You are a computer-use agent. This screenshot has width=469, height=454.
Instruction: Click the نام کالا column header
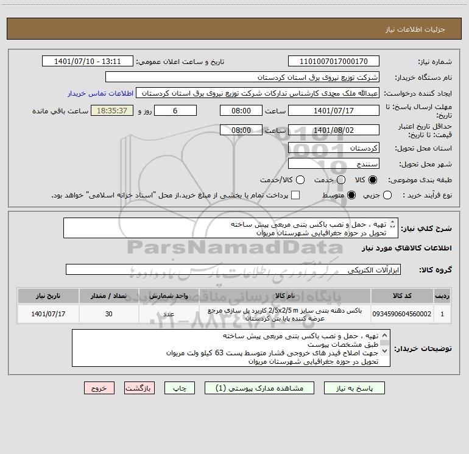pyautogui.click(x=285, y=296)
